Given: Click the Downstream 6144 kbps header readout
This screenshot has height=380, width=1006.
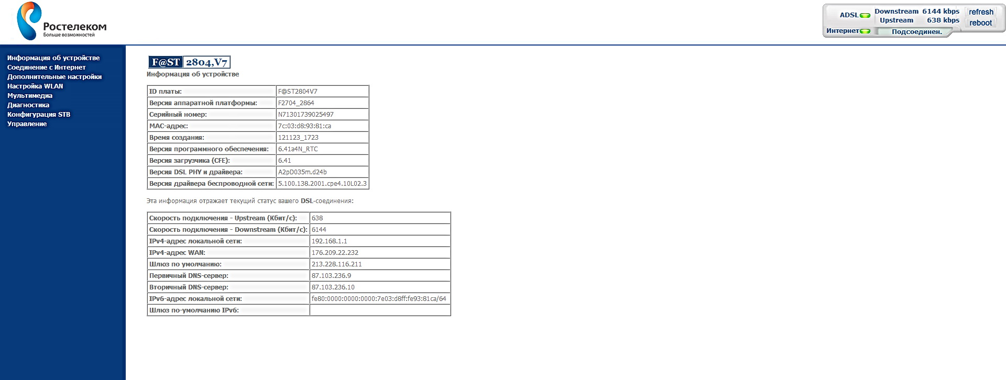Looking at the screenshot, I should (x=916, y=12).
